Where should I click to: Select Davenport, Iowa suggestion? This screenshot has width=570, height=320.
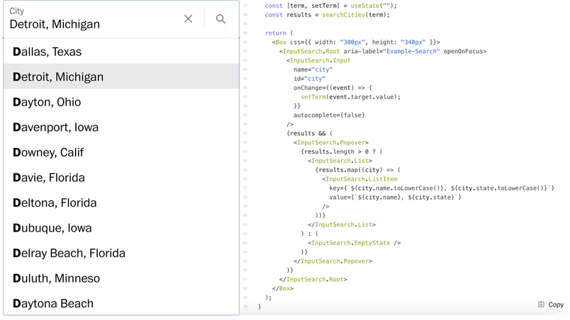(x=121, y=127)
